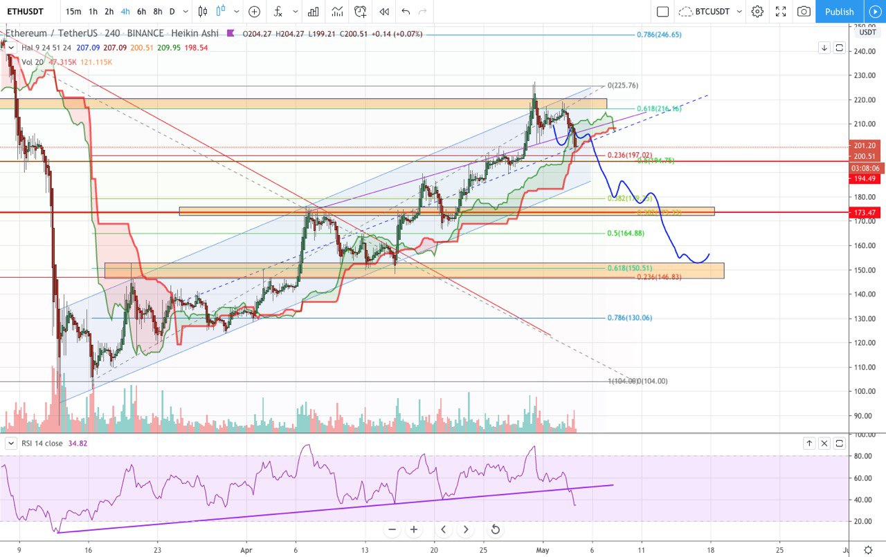
Task: Click the play icon beside Publish
Action: [x=874, y=11]
